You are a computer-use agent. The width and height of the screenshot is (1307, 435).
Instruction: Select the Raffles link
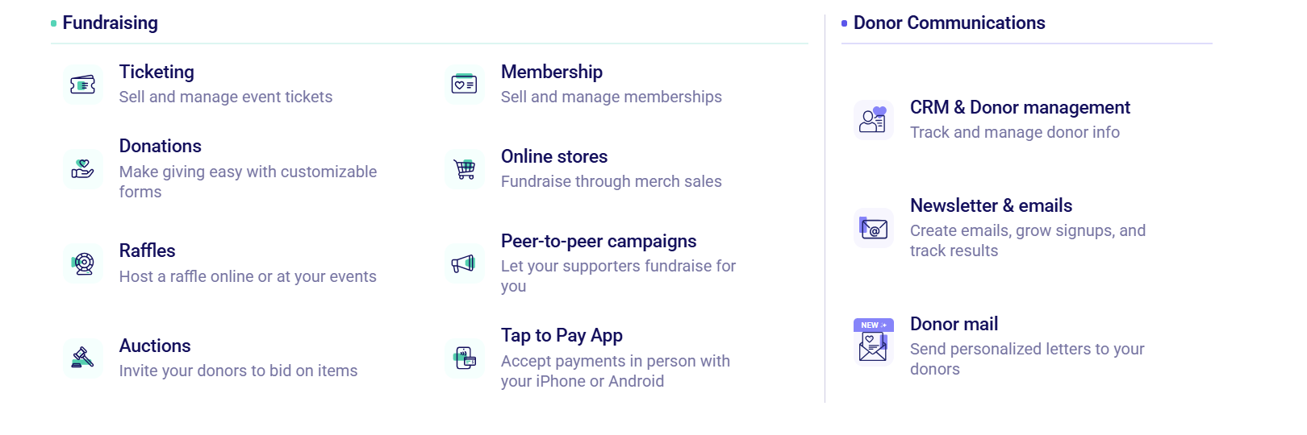click(x=147, y=251)
